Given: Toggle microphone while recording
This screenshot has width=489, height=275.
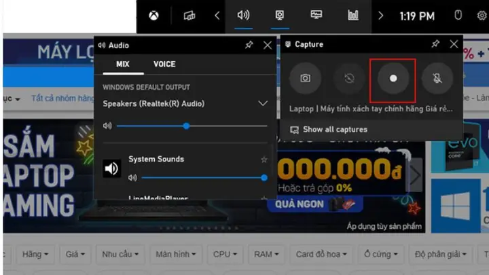Looking at the screenshot, I should [437, 78].
